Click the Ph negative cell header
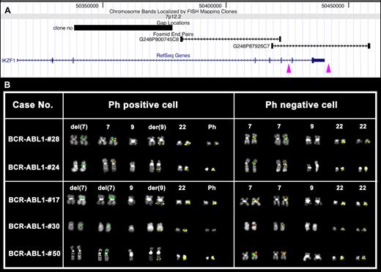The width and height of the screenshot is (381, 272). (301, 105)
